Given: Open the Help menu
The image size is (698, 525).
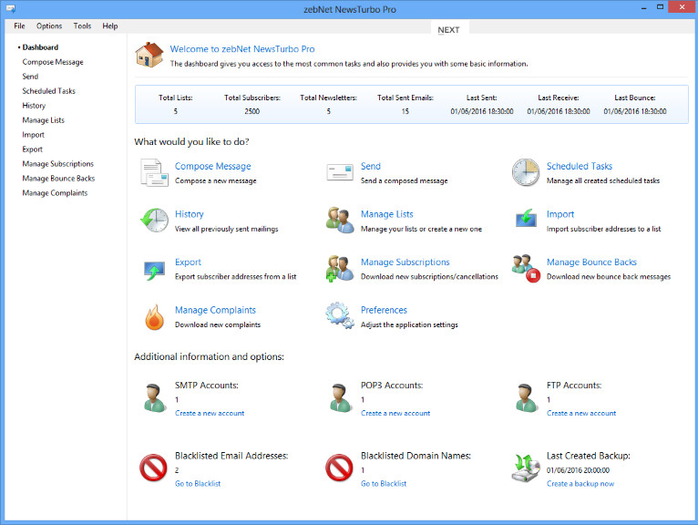Looking at the screenshot, I should click(110, 26).
